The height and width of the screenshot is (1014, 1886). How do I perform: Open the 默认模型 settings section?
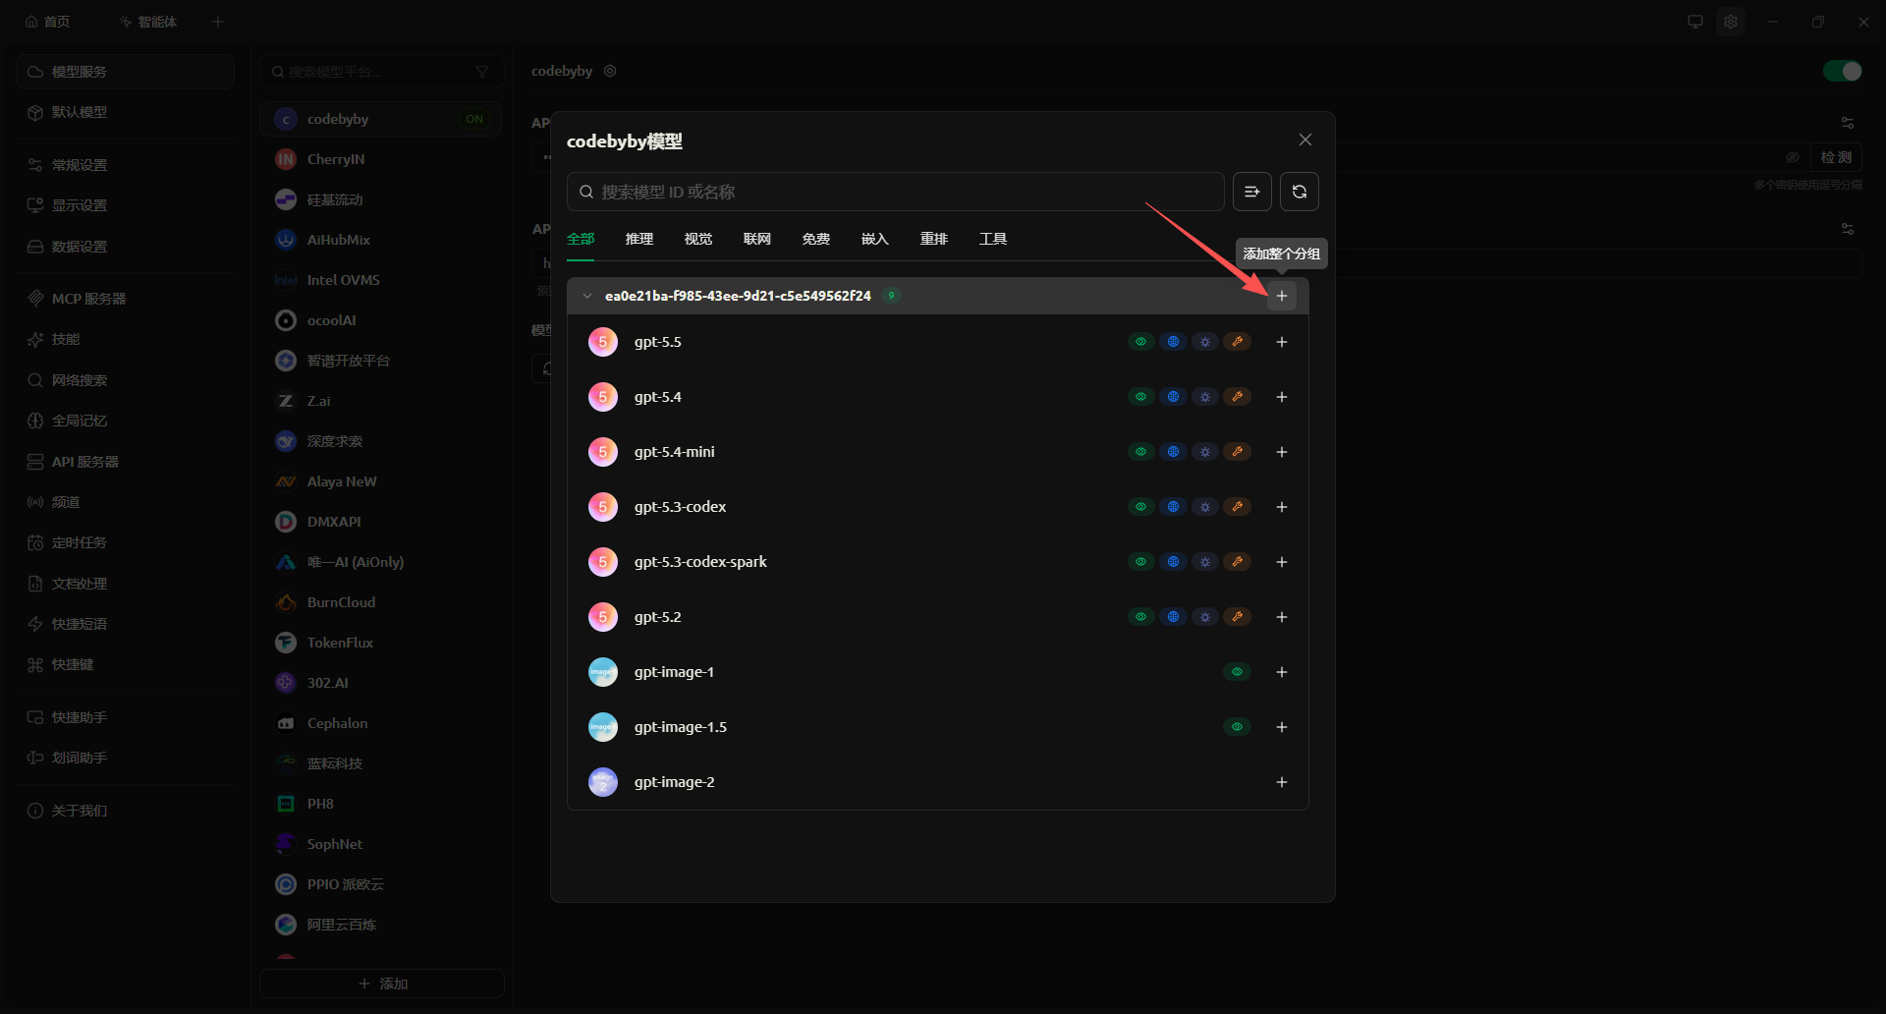click(125, 112)
